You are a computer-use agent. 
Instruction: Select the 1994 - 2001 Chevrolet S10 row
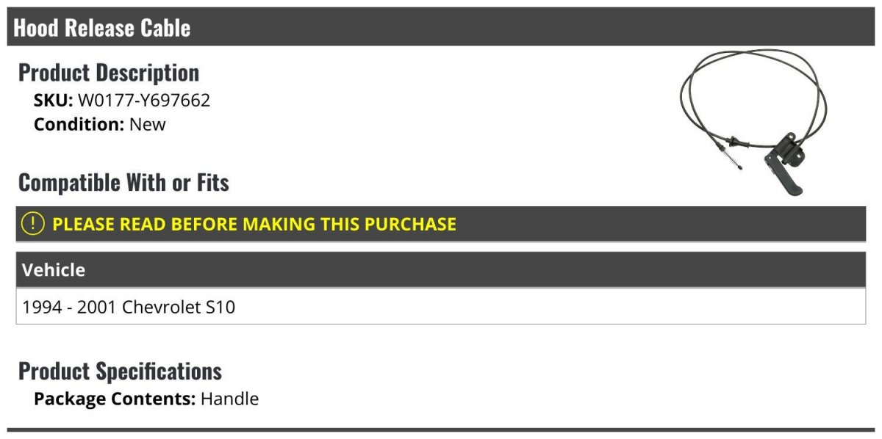441,306
